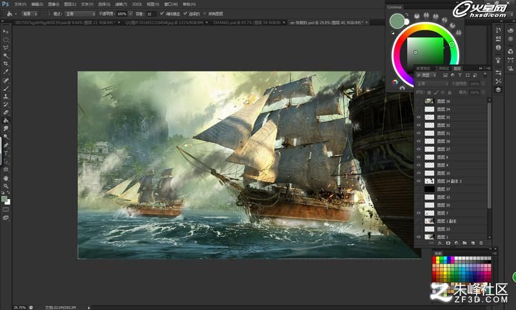
Task: Select the Paint Bucket tool in toolbox
Action: (6, 121)
